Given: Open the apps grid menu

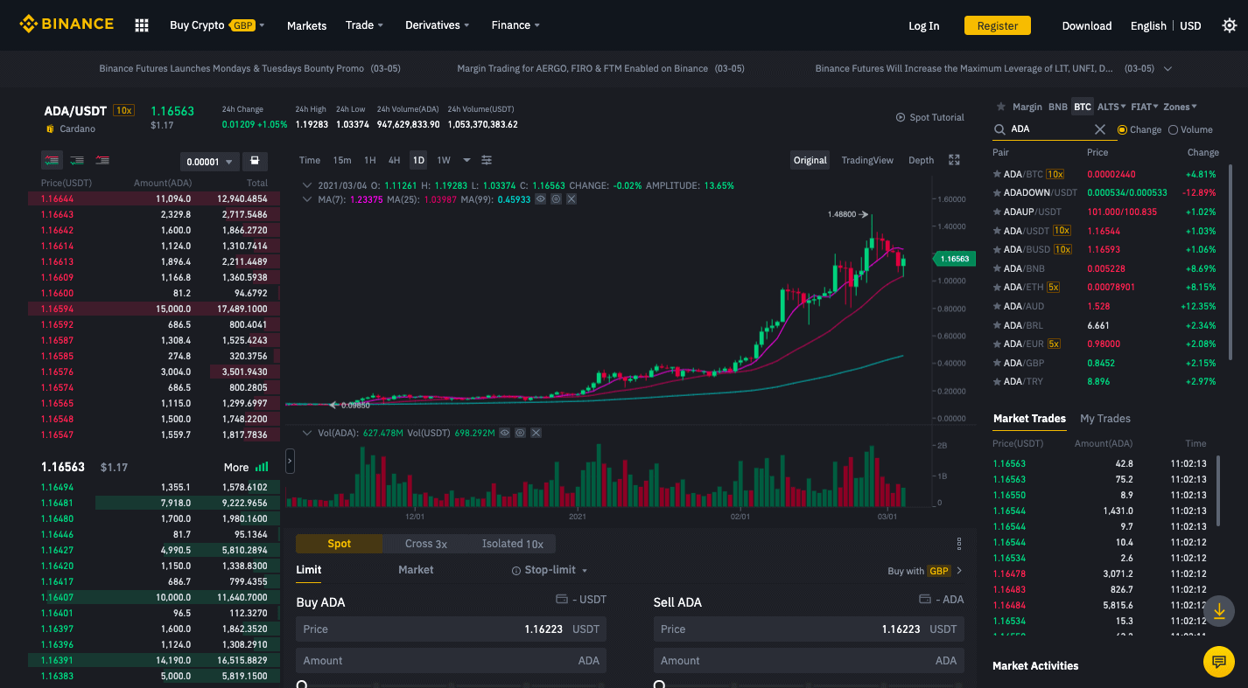Looking at the screenshot, I should pyautogui.click(x=142, y=25).
